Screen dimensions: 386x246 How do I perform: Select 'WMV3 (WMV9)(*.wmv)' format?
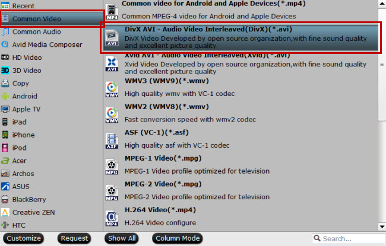tap(167, 81)
